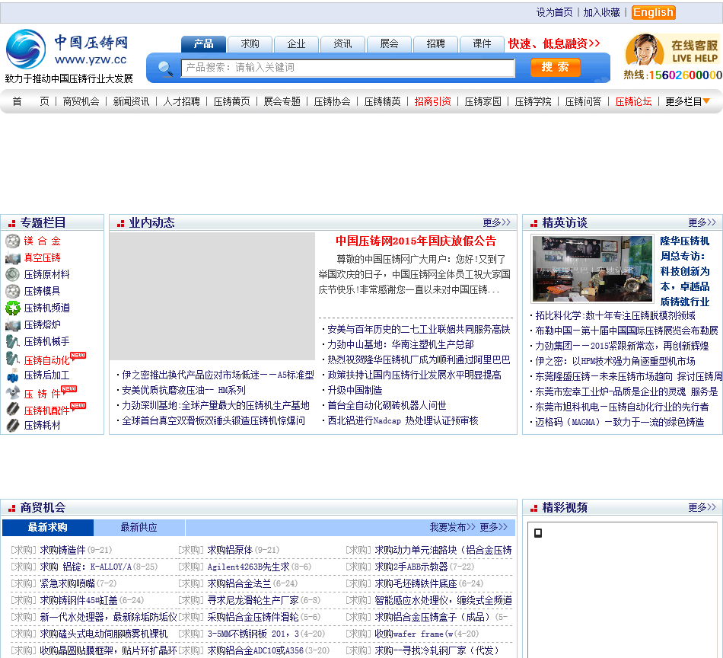Click the 加入收藏 link
723x658 pixels.
[x=601, y=12]
